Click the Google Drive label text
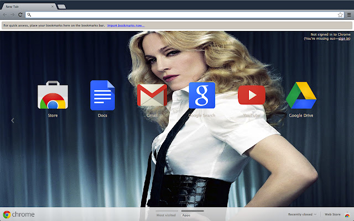 tap(301, 115)
